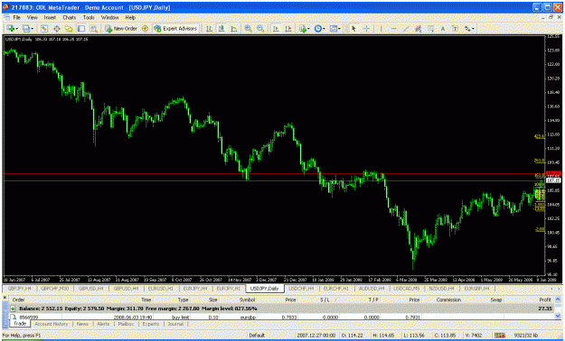Switch chart to bar chart icon
This screenshot has height=341, width=565.
(x=209, y=29)
